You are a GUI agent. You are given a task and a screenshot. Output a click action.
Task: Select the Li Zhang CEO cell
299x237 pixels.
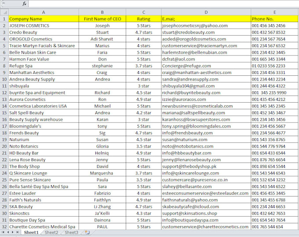102,207
